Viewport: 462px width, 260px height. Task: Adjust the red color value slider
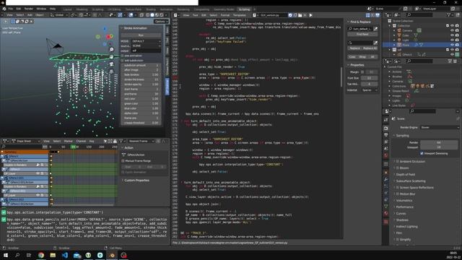click(x=141, y=99)
